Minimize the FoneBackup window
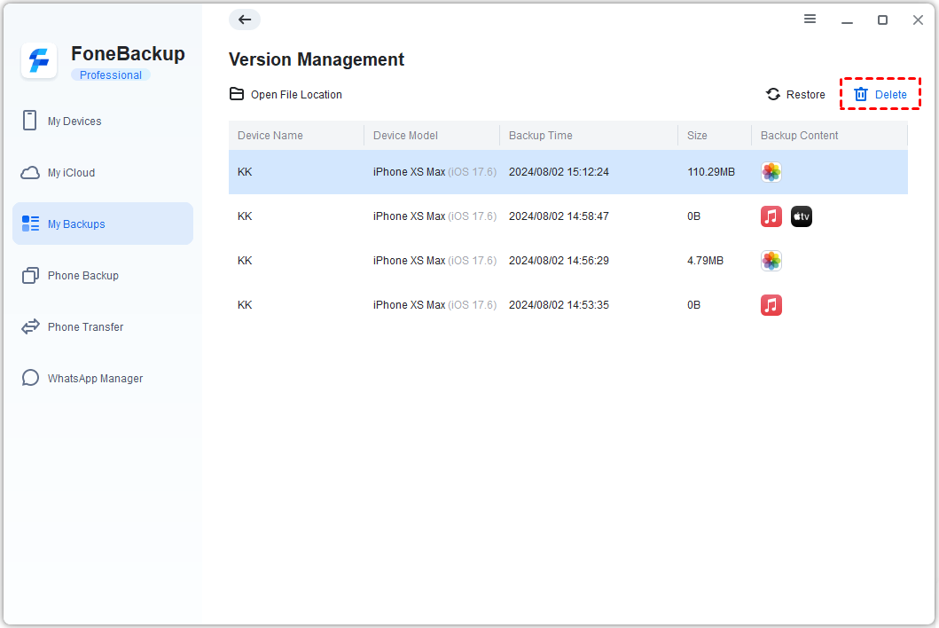 (847, 23)
